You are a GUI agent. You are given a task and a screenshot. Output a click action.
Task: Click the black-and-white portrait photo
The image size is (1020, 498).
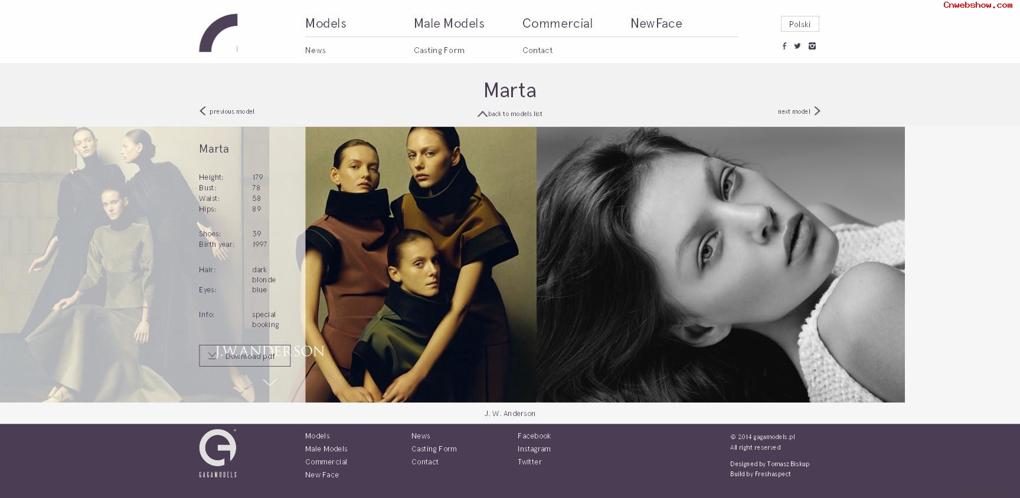(721, 265)
